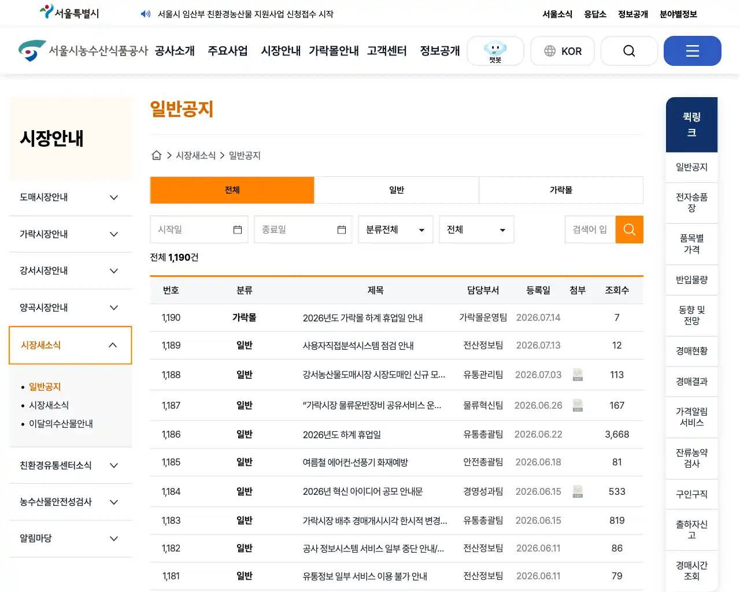The height and width of the screenshot is (592, 740).
Task: Open the 임산부 친환경농산물 announcement link
Action: (246, 14)
